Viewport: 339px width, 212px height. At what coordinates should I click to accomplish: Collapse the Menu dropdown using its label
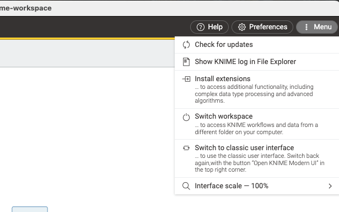click(322, 27)
